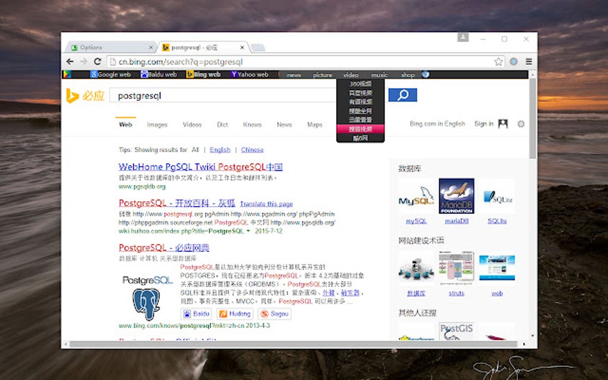Bookmark this page with the star icon

tap(498, 61)
